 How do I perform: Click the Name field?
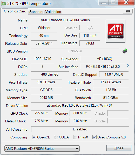(65, 20)
